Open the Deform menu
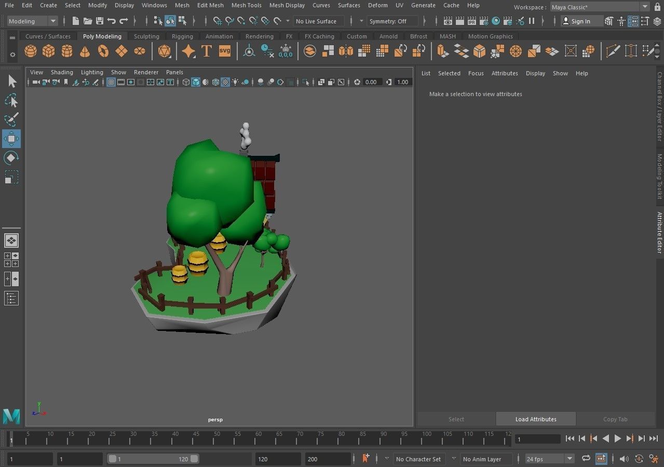This screenshot has width=664, height=467. [377, 5]
